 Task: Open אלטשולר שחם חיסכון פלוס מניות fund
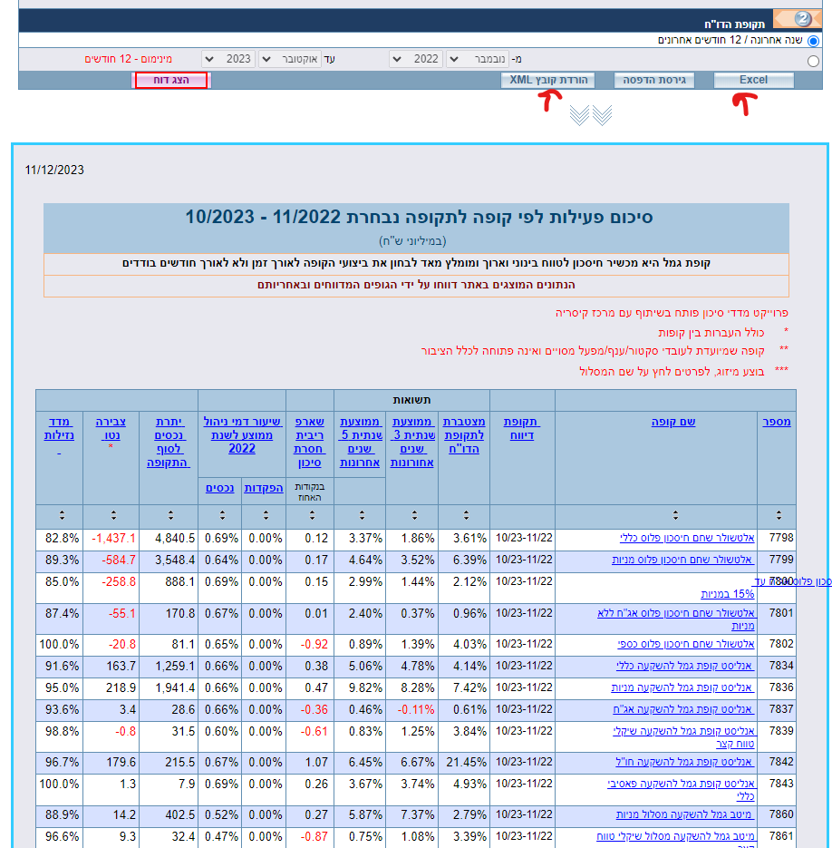point(682,560)
